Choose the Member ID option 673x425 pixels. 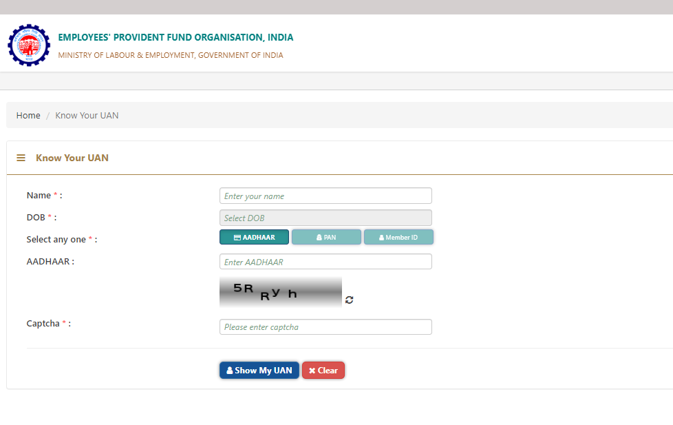(398, 237)
